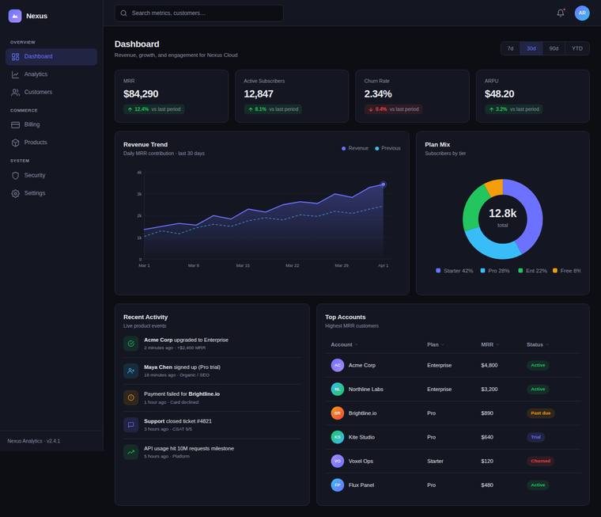
Task: Toggle Pro 28% in Plan Mix legend
Action: click(495, 271)
